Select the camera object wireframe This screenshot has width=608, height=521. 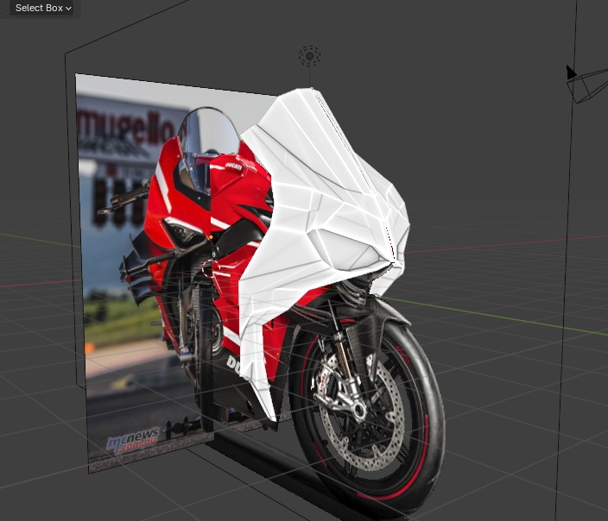point(587,85)
